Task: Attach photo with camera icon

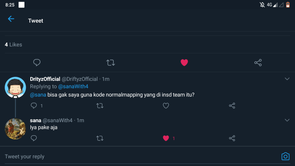Action: point(285,156)
